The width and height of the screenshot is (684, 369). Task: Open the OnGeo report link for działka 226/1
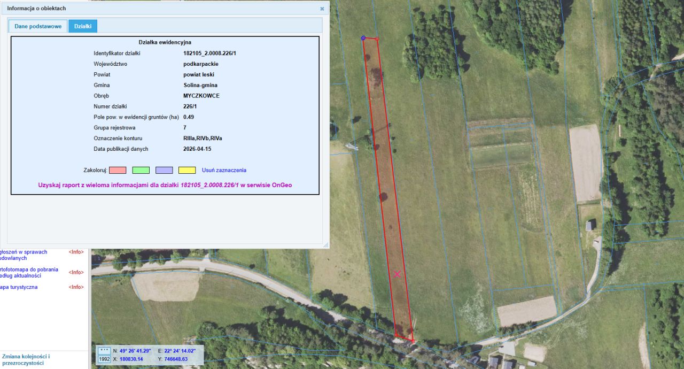click(x=165, y=185)
